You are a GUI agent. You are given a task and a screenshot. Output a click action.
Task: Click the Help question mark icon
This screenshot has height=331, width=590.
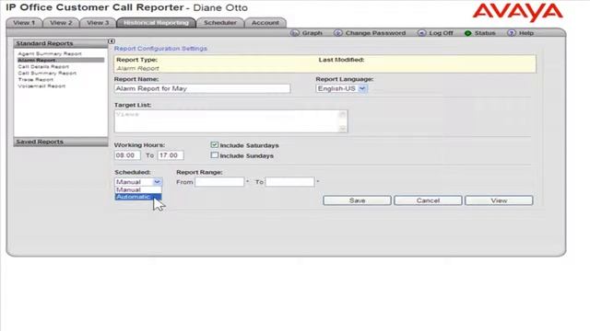coord(512,33)
